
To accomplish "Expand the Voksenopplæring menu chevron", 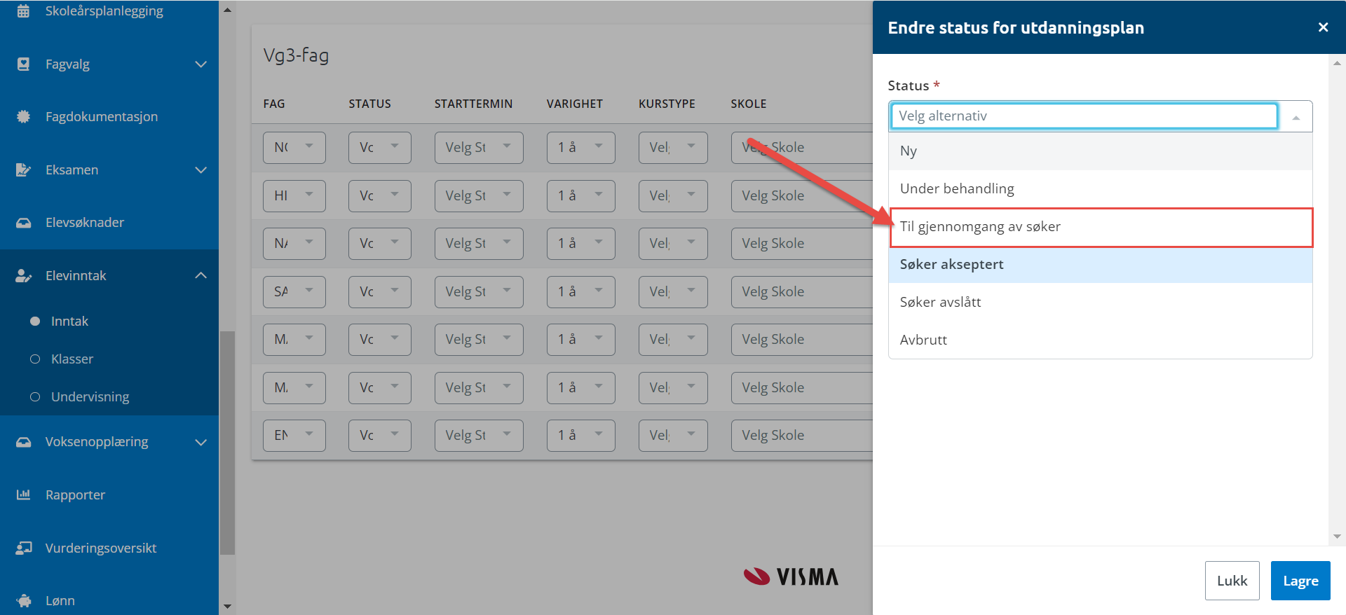I will pyautogui.click(x=200, y=442).
